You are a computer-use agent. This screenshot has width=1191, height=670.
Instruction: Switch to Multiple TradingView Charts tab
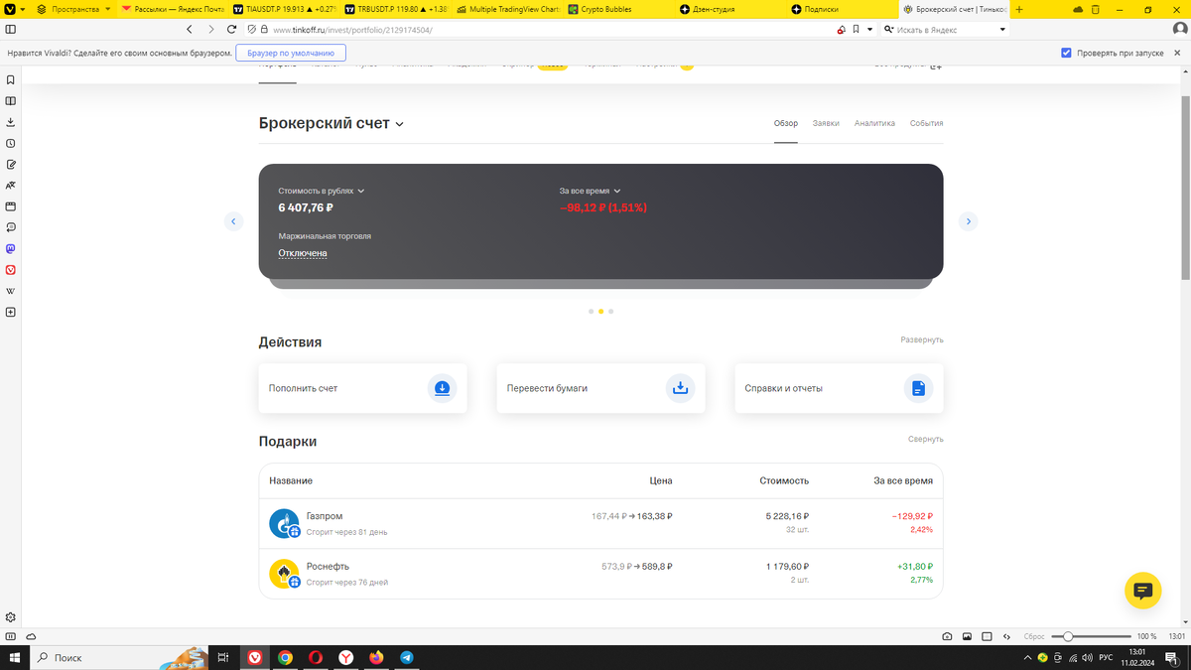(506, 9)
